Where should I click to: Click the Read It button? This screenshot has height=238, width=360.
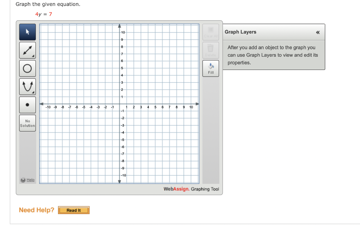point(74,210)
